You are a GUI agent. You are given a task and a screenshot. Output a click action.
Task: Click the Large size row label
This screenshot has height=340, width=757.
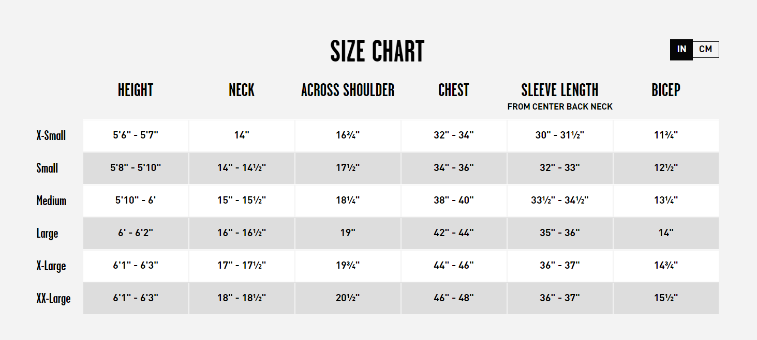[47, 234]
